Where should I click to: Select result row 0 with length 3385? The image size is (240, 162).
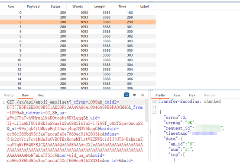(78, 13)
